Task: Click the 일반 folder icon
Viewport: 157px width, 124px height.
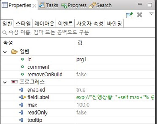Action: point(14,52)
